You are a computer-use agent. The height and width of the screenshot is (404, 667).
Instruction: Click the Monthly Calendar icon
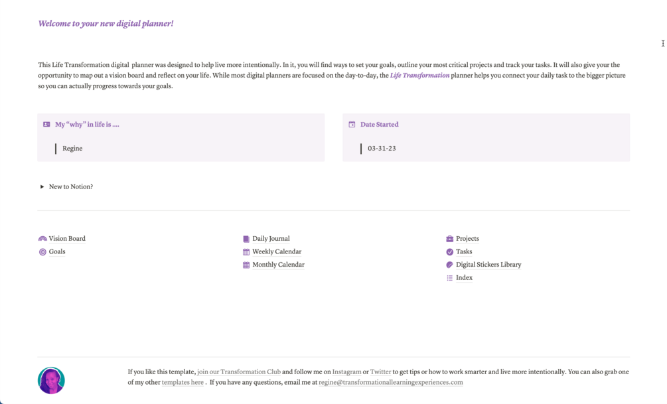(x=246, y=265)
